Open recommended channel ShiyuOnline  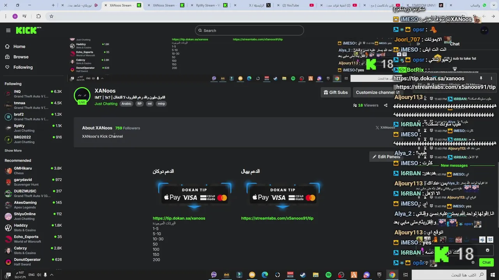click(33, 216)
